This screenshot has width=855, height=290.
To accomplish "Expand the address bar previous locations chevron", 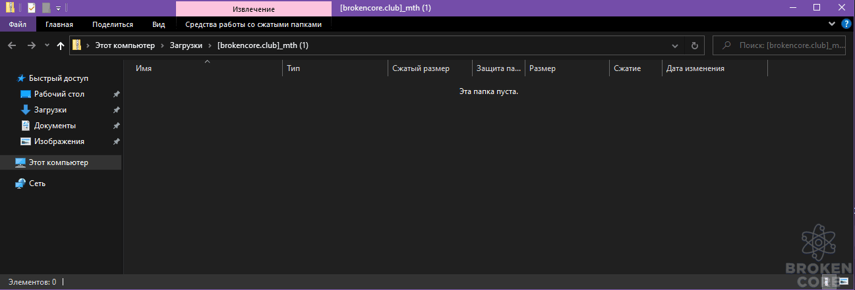I will 674,45.
